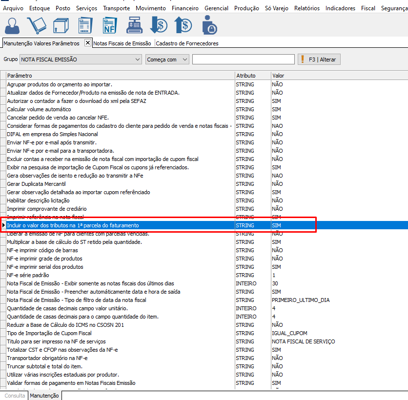Image resolution: width=408 pixels, height=400 pixels.
Task: Click the NF invoice icon
Action: (x=110, y=25)
